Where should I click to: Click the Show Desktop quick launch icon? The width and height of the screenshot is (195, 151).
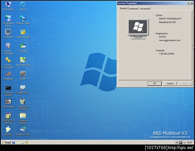coord(14,143)
